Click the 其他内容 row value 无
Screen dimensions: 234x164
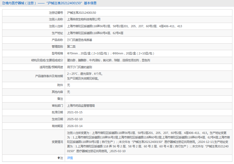[x=68, y=92]
